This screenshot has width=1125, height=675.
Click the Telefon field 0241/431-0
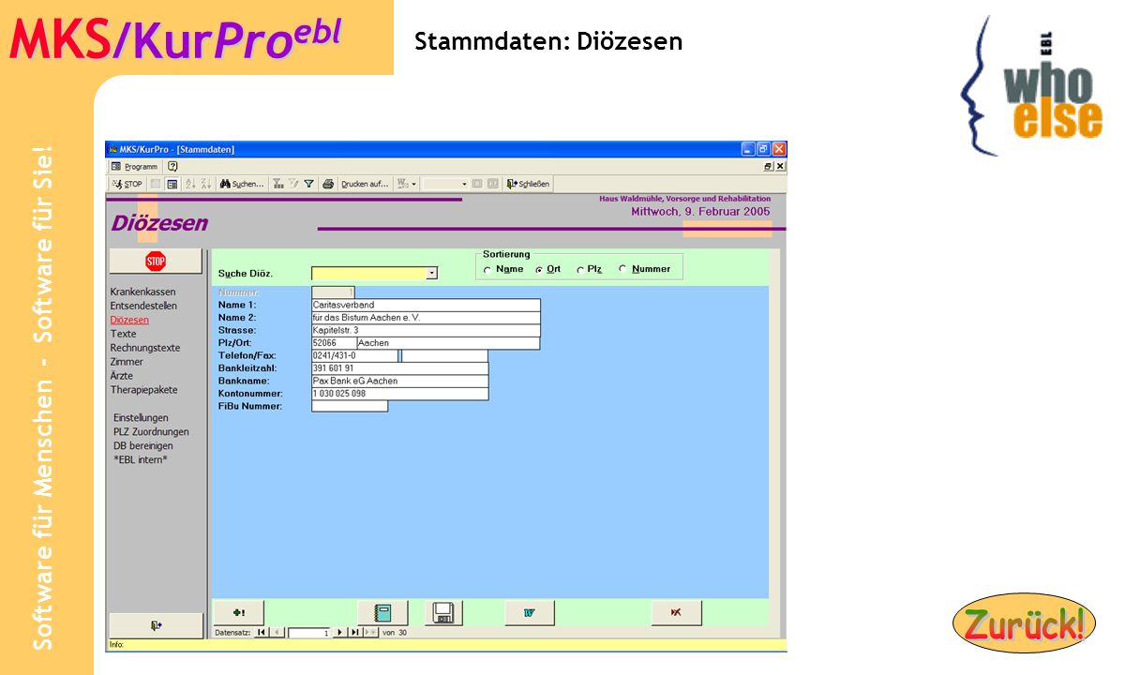tap(354, 356)
